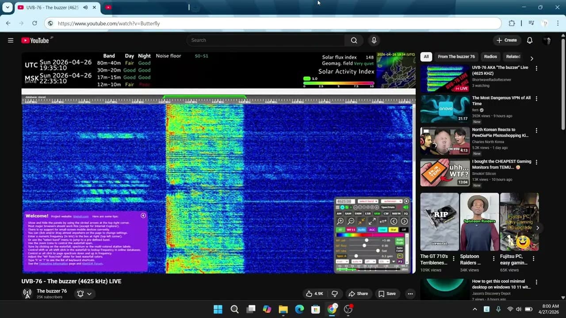This screenshot has width=566, height=318.
Task: Click the Create button
Action: click(x=507, y=40)
